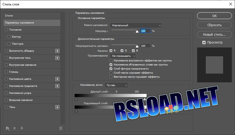Click Подлежащий слой black point slider
This screenshot has width=235, height=135.
tap(76, 111)
